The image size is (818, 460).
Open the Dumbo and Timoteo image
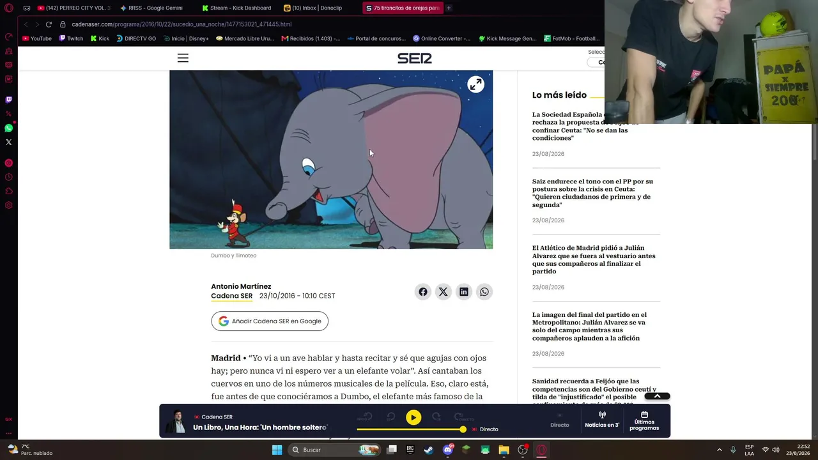pyautogui.click(x=331, y=160)
